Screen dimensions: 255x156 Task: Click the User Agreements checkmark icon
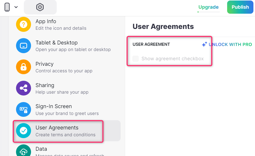pyautogui.click(x=24, y=130)
